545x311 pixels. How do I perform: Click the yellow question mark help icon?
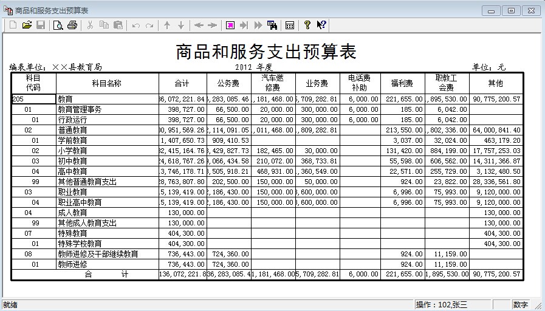pos(307,25)
